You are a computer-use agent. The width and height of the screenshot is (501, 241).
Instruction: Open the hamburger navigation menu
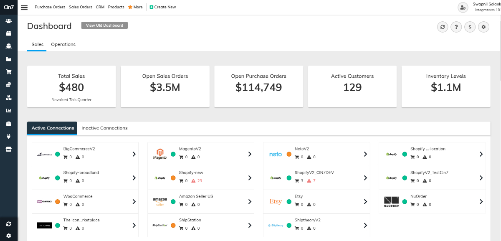click(24, 7)
